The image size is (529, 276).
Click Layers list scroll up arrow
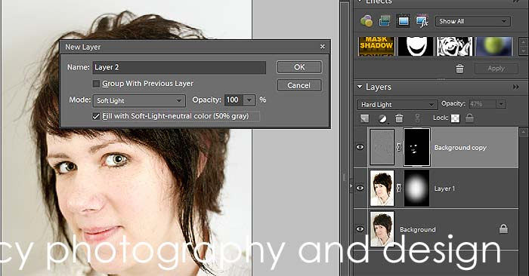pyautogui.click(x=523, y=132)
